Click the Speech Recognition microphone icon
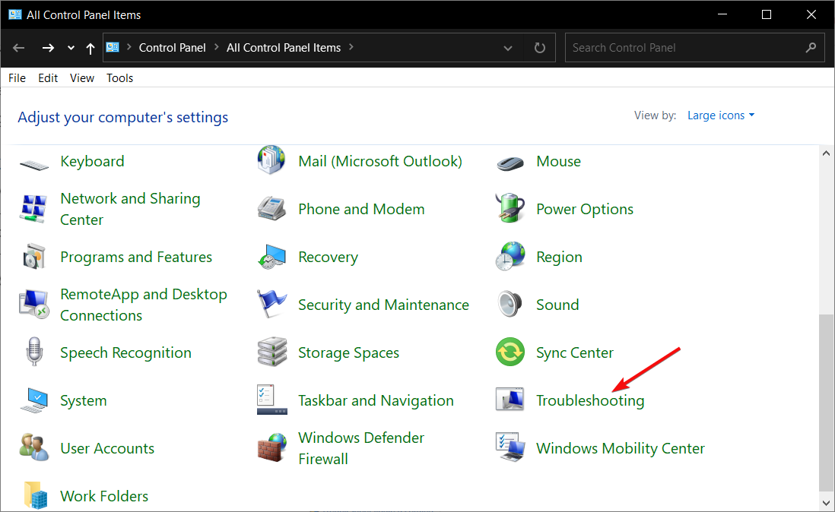The width and height of the screenshot is (835, 512). coord(34,352)
